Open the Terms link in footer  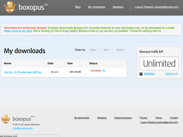[159, 118]
